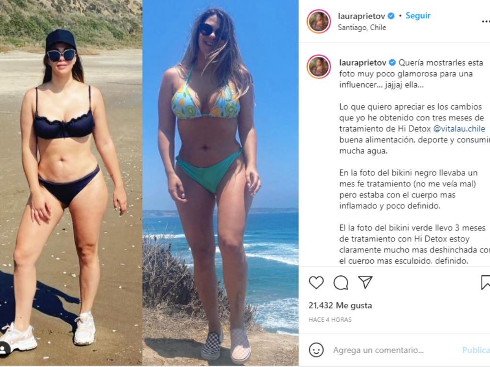This screenshot has width=490, height=367.
Task: Click the HACE 4 HORAS timestamp
Action: (x=330, y=320)
